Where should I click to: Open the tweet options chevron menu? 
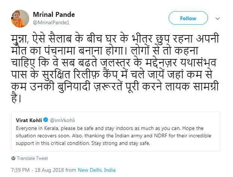click(218, 19)
